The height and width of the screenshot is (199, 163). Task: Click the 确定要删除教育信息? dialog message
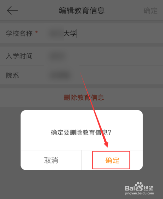[x=81, y=133]
